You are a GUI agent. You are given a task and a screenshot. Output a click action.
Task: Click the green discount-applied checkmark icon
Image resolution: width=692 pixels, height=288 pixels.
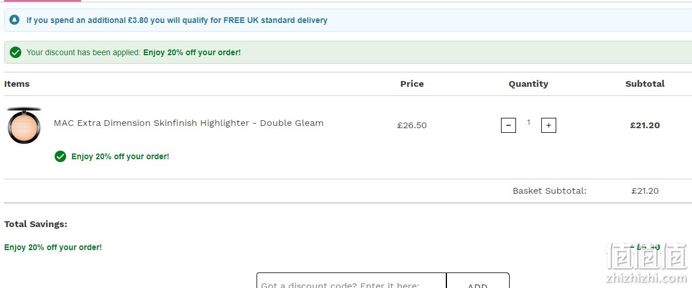pyautogui.click(x=16, y=52)
